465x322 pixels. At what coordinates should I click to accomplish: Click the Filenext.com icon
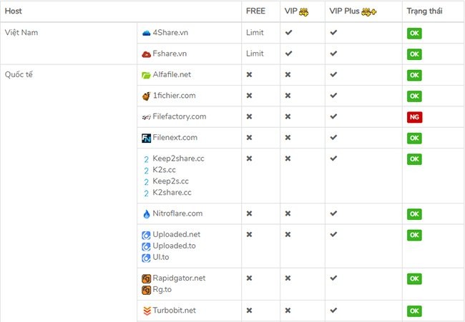(146, 138)
